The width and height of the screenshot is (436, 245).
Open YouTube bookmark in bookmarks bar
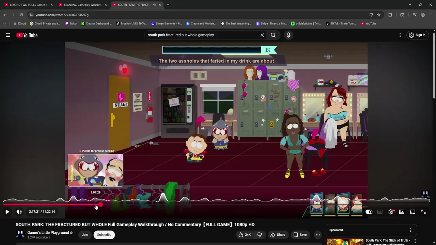(x=369, y=23)
